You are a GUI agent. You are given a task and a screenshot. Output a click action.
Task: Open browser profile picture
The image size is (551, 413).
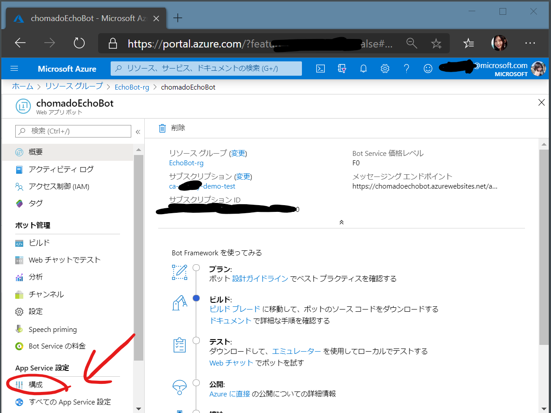(499, 43)
